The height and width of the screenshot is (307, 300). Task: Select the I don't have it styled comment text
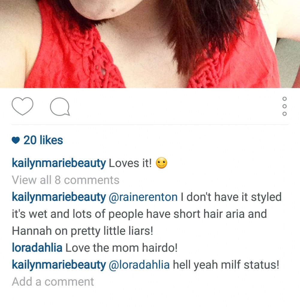pyautogui.click(x=231, y=197)
